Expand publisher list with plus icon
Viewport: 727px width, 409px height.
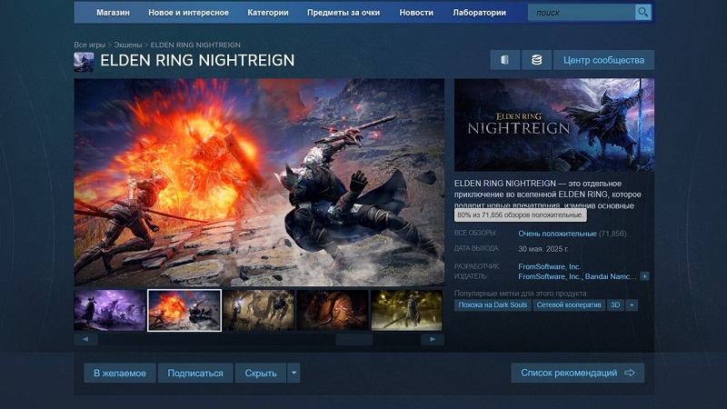coord(644,275)
